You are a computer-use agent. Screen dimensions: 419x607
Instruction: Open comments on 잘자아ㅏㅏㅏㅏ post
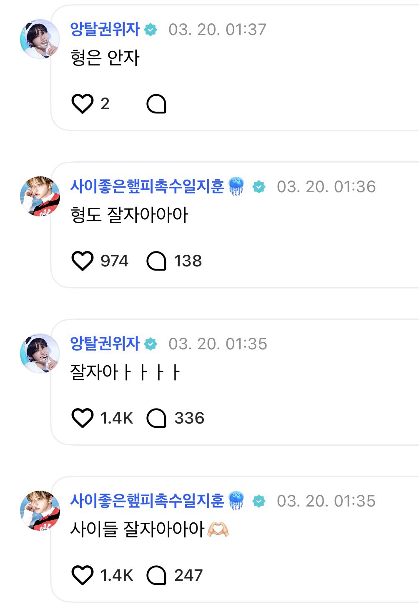(x=156, y=418)
